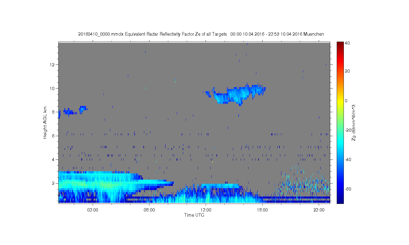Click the 23:00 time tick label
This screenshot has width=409, height=245.
(x=319, y=210)
